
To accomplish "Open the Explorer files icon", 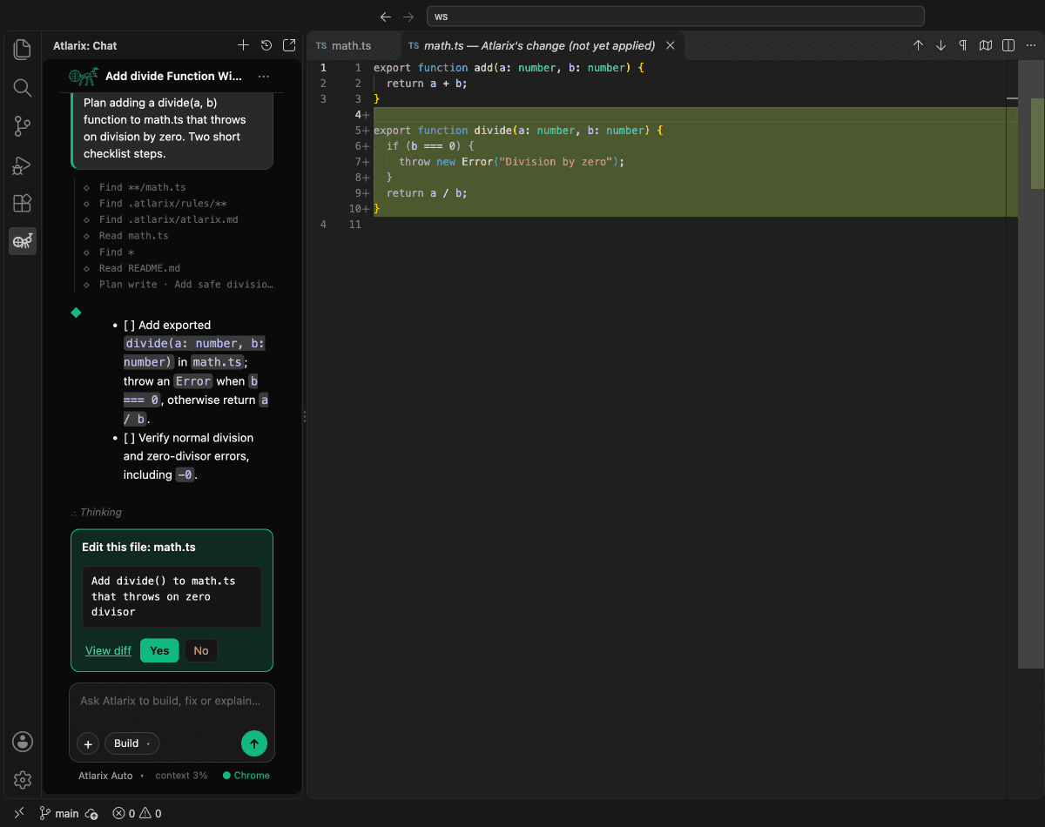I will point(23,50).
